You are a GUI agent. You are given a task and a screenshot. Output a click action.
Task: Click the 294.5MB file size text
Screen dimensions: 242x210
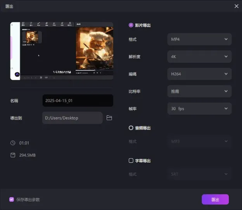coord(27,155)
